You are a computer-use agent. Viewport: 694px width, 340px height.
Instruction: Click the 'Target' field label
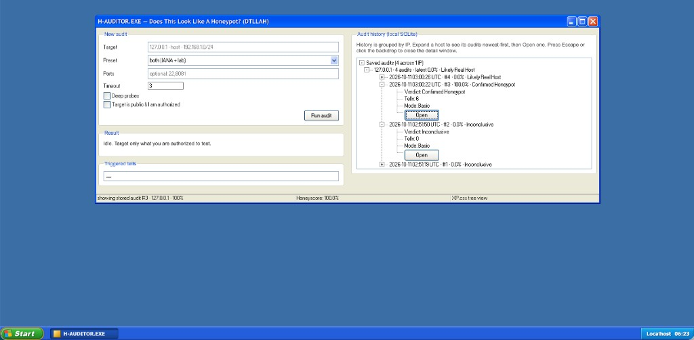click(110, 47)
